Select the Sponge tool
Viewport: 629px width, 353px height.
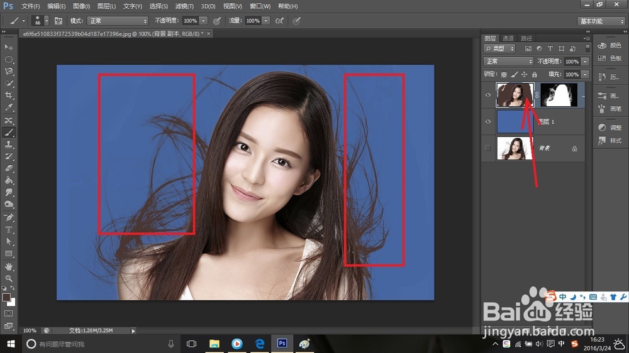(x=9, y=204)
